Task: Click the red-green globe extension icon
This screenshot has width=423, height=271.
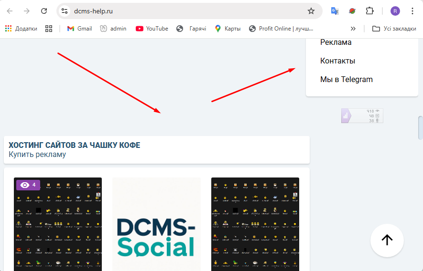Action: click(352, 11)
